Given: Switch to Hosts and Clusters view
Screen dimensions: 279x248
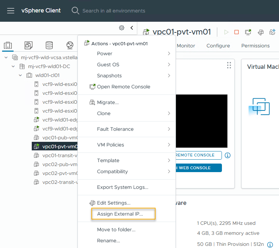Looking at the screenshot, I should 8,45.
